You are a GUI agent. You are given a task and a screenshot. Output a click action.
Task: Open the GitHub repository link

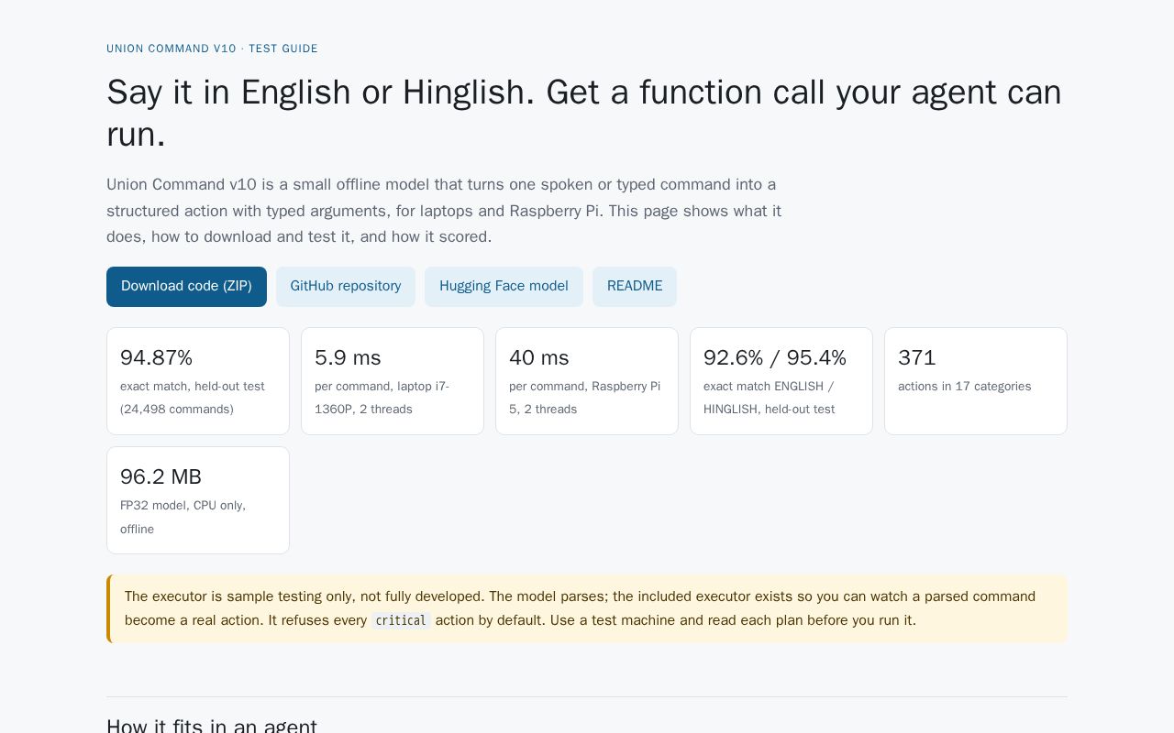[346, 287]
